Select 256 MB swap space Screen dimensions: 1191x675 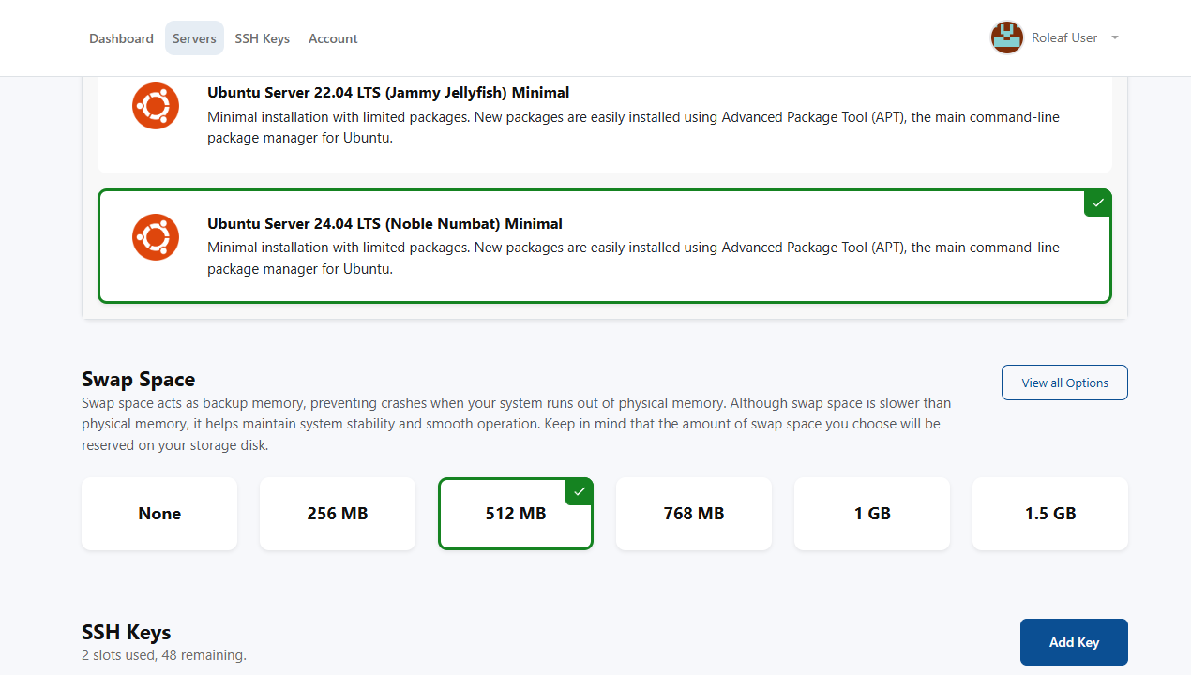(338, 514)
